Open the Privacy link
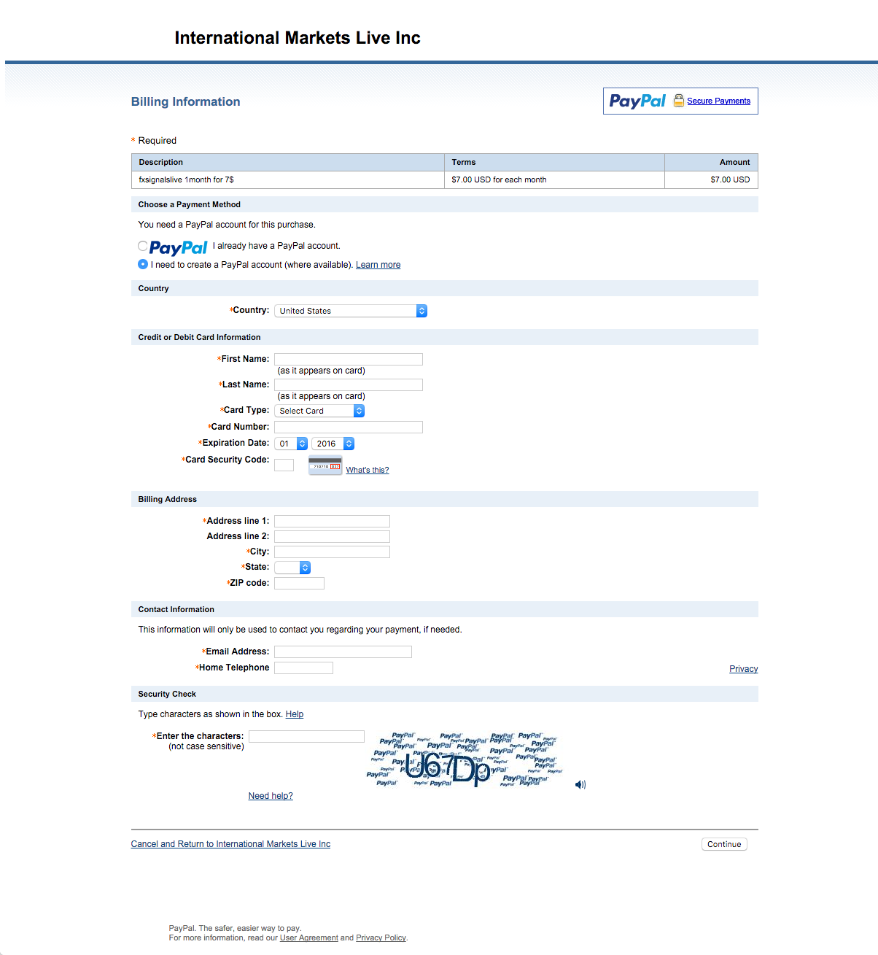 [x=743, y=669]
